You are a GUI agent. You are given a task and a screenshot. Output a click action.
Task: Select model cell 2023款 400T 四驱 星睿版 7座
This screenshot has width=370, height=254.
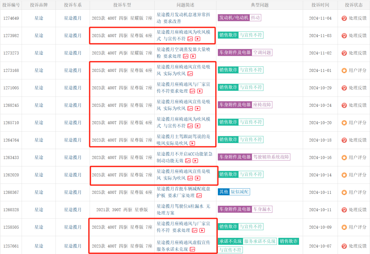point(122,246)
